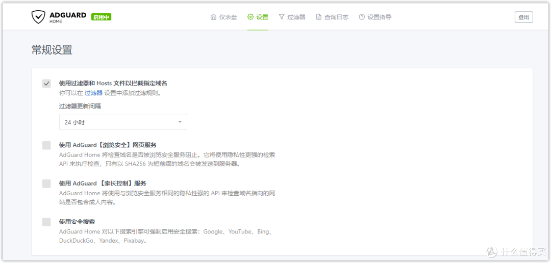Viewport: 551px width, 263px height.
Task: Click the 使用过滤器和 Hosts 文件以拦截指定域名 label
Action: click(x=113, y=83)
